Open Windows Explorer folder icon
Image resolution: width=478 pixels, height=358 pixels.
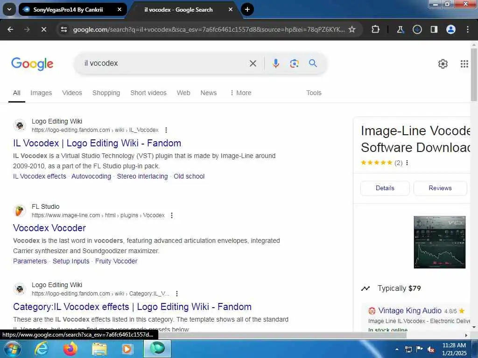[99, 349]
